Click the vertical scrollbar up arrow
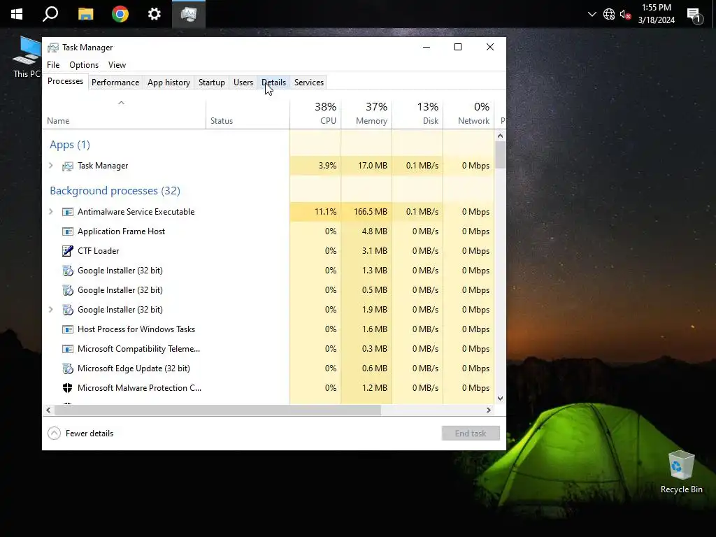716x537 pixels. tap(500, 136)
